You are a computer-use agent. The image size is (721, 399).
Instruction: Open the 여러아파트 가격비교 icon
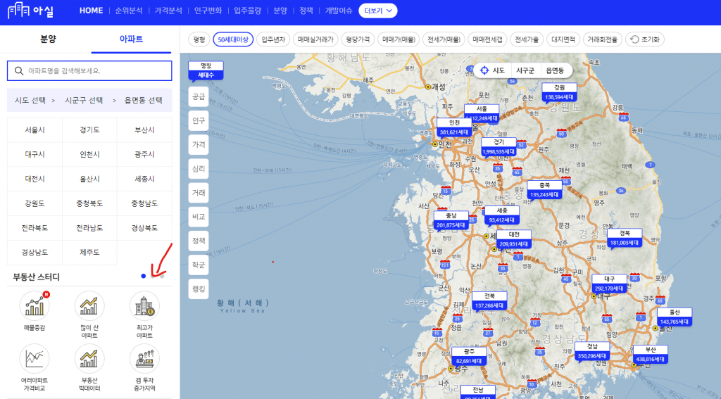point(35,359)
